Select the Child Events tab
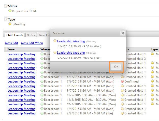Viewport: 159px width, 121px height. pyautogui.click(x=15, y=35)
